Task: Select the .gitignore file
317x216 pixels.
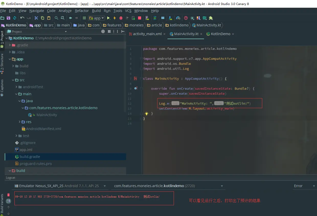Action: pos(28,143)
